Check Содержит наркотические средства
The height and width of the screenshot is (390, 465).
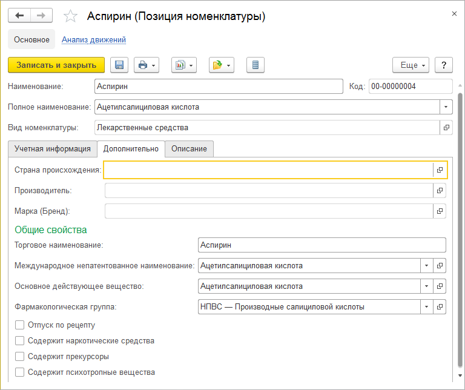[x=20, y=340]
